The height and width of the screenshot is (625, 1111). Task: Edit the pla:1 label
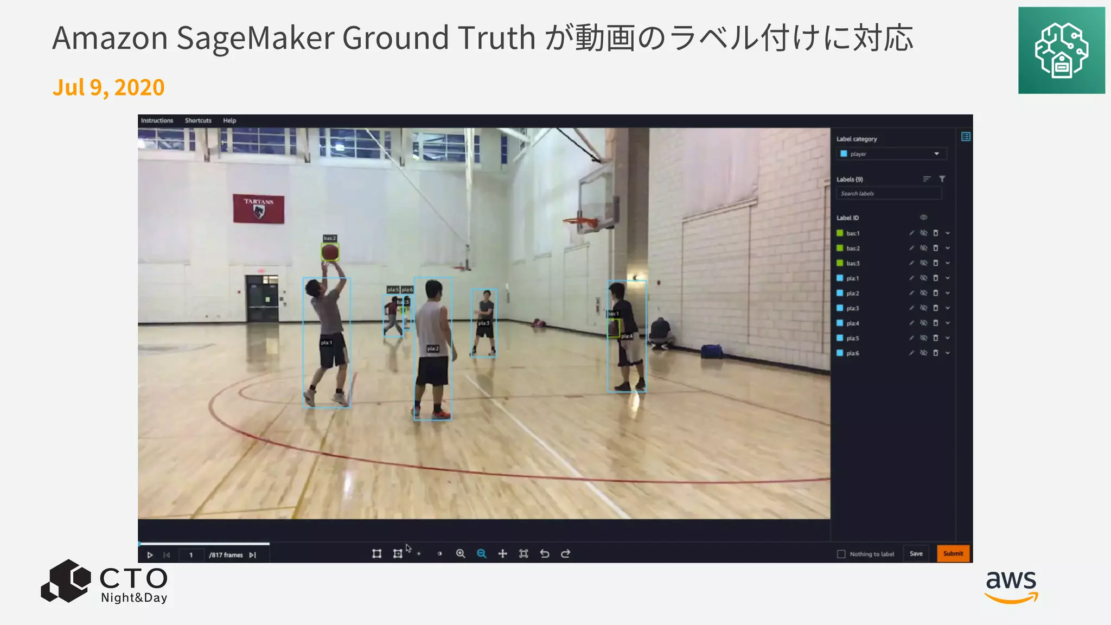pyautogui.click(x=911, y=278)
